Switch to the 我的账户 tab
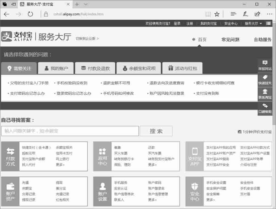276x209 pixels. tap(56, 68)
